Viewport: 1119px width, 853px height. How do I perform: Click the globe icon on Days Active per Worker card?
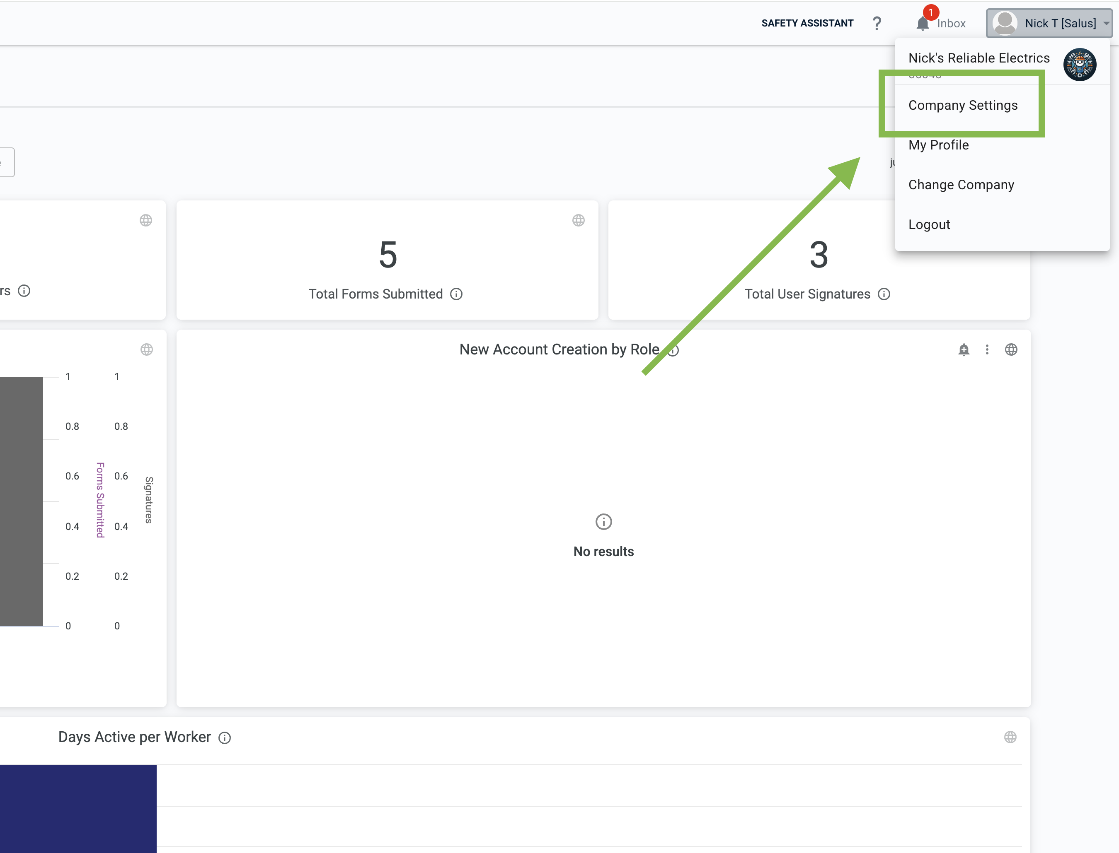tap(1010, 737)
